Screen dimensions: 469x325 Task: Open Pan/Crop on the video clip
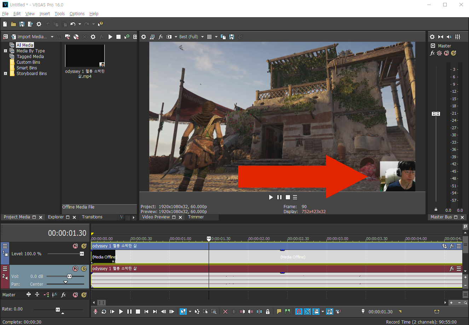point(445,246)
